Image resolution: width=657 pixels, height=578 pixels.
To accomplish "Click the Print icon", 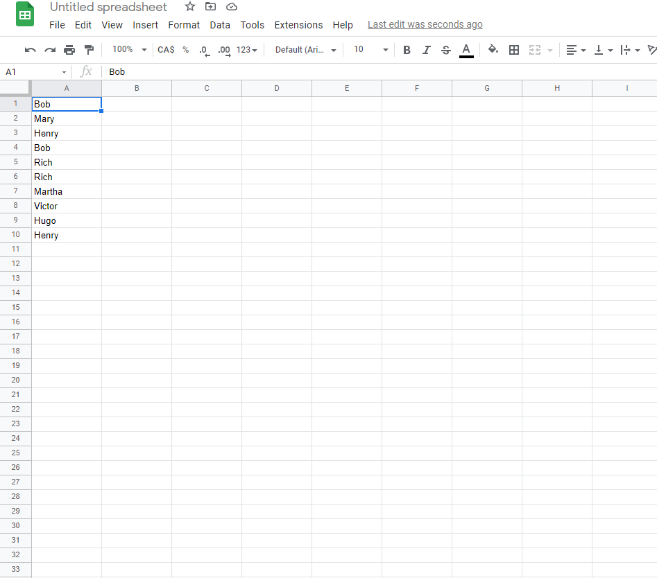I will tap(69, 49).
